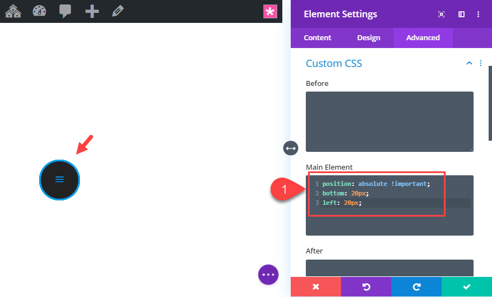
Task: Click the pencil edit icon
Action: click(117, 11)
